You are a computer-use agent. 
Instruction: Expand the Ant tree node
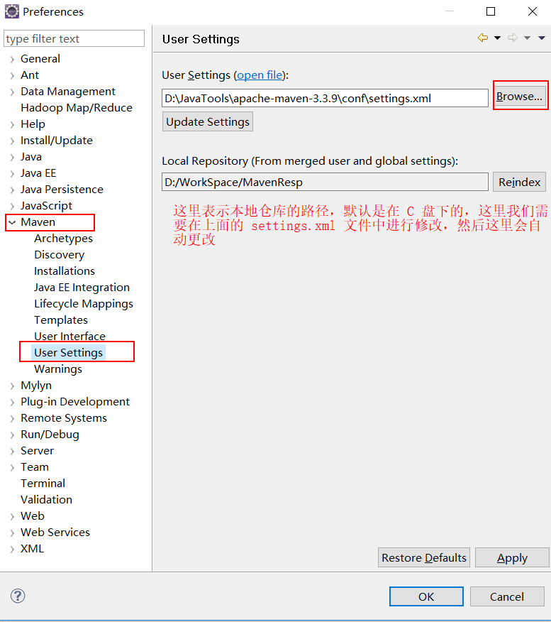pos(12,75)
